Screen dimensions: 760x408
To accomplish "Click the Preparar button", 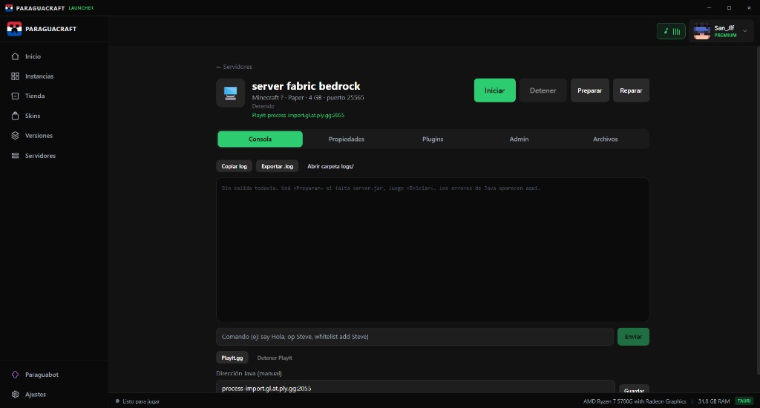I will point(589,91).
